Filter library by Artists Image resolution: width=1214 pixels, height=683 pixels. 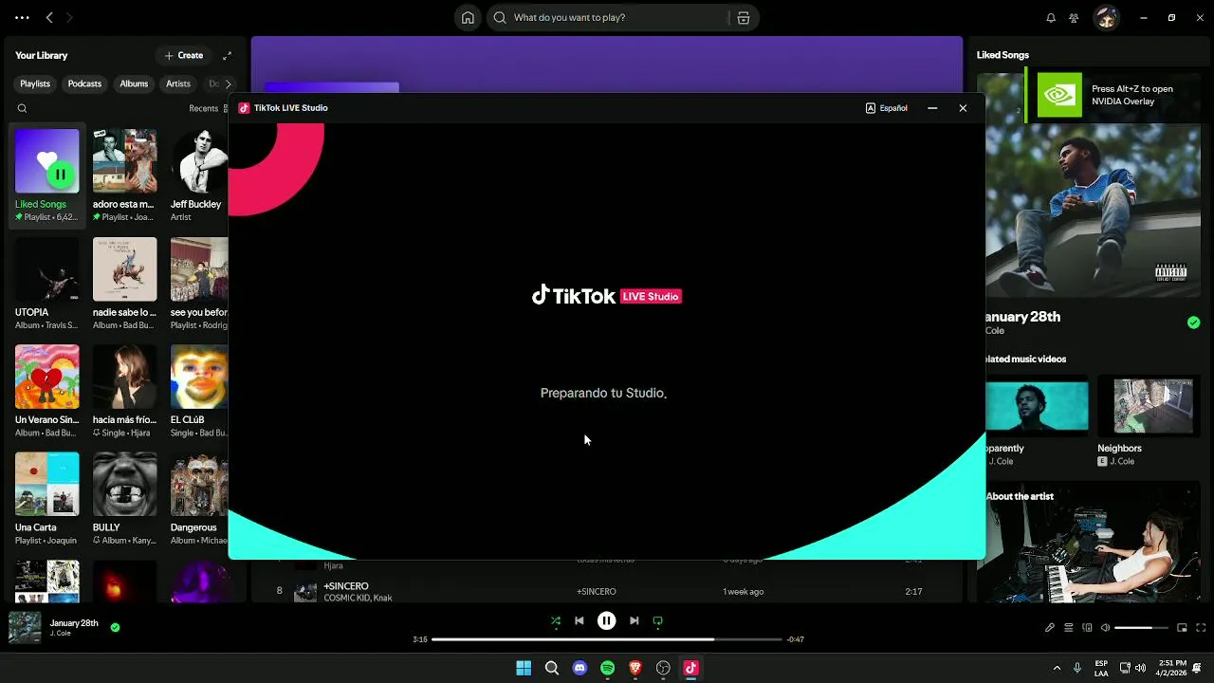pos(178,83)
